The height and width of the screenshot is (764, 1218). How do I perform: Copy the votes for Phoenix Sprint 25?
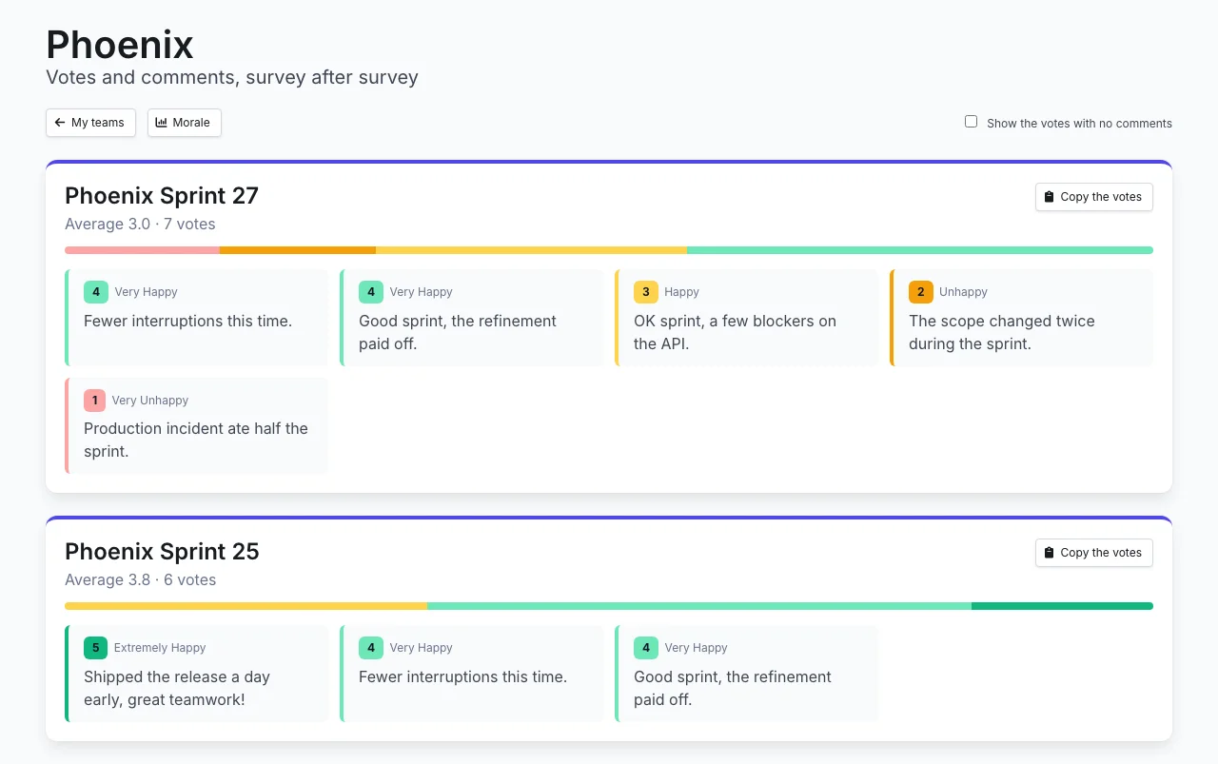point(1093,553)
